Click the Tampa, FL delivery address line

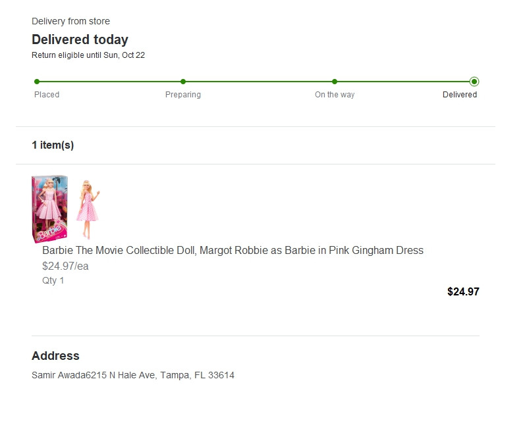133,375
